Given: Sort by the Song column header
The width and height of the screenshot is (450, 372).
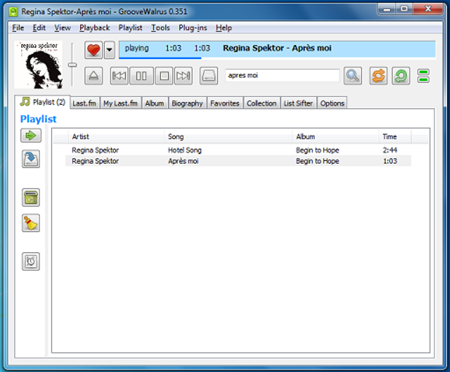Looking at the screenshot, I should tap(228, 137).
